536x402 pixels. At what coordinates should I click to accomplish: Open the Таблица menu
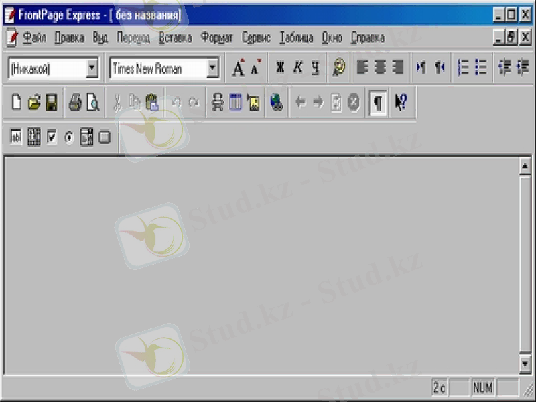pyautogui.click(x=296, y=38)
